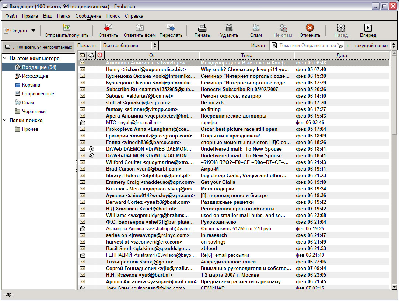
Task: Toggle read status of ГЕННАДИЙ message
Action: point(83,255)
